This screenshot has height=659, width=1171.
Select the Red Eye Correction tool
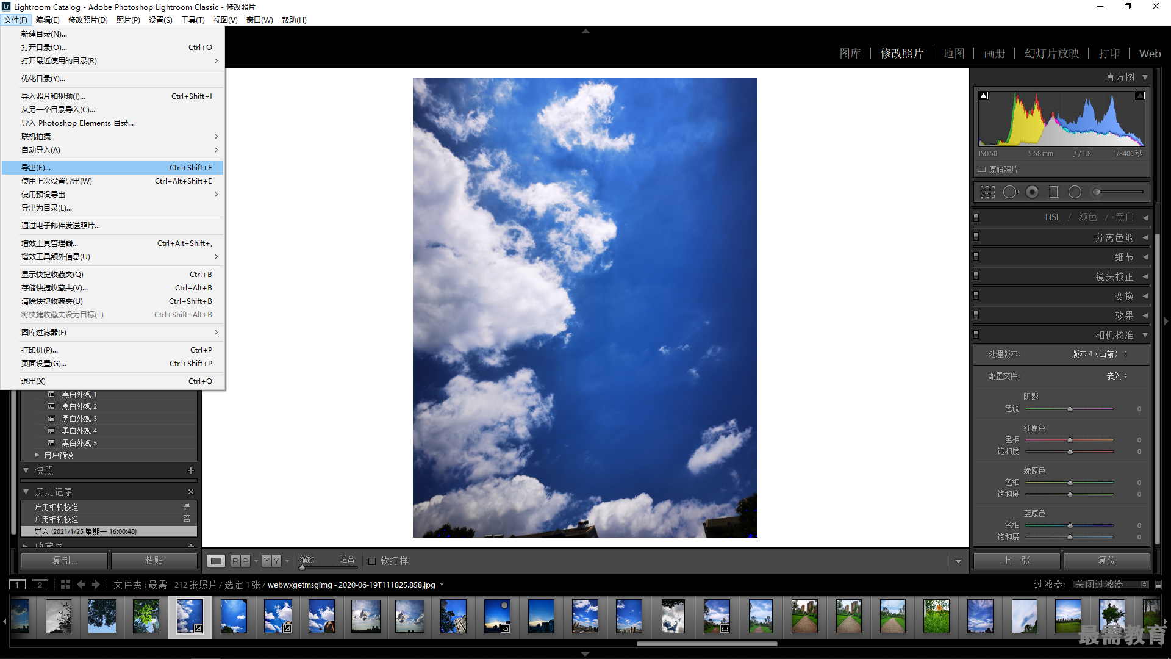coord(1033,192)
